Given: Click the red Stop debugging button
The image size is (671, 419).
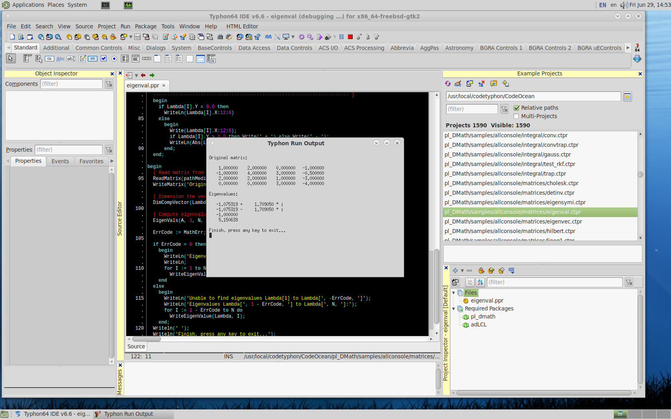Looking at the screenshot, I should point(350,37).
